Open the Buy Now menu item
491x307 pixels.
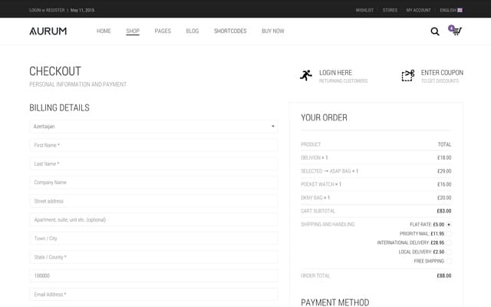(273, 31)
